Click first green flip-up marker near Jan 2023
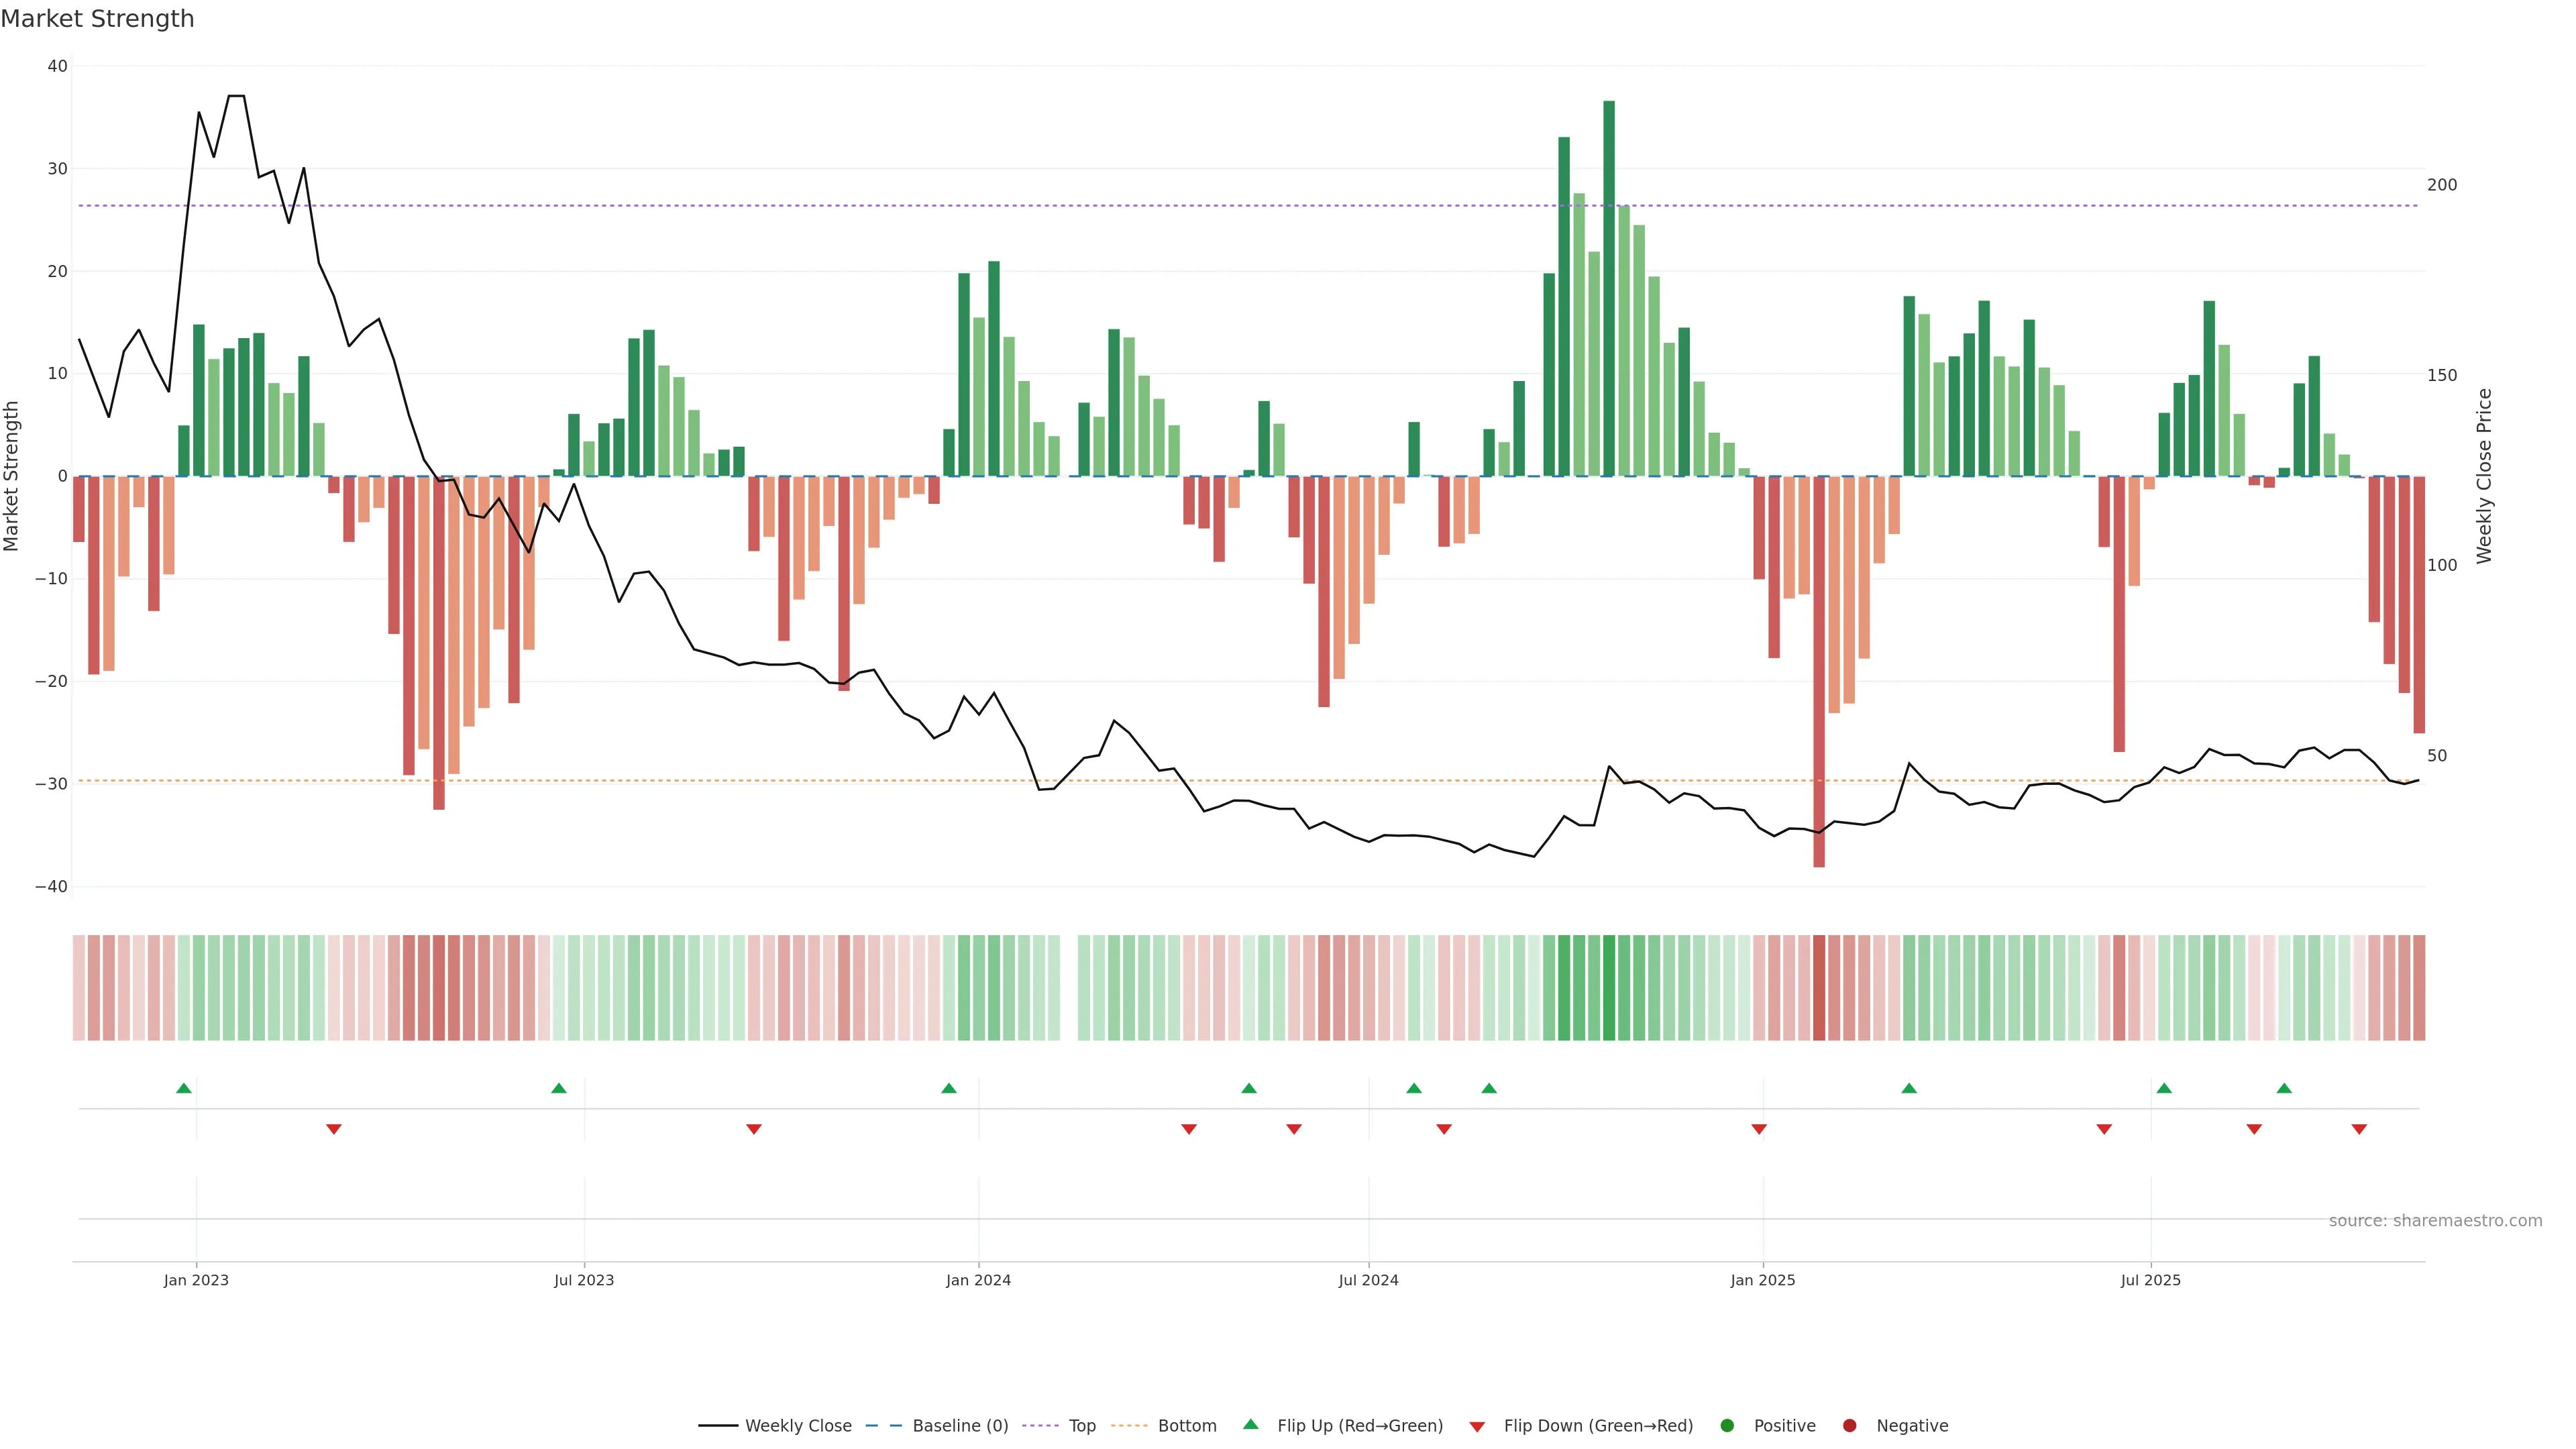 click(184, 1088)
